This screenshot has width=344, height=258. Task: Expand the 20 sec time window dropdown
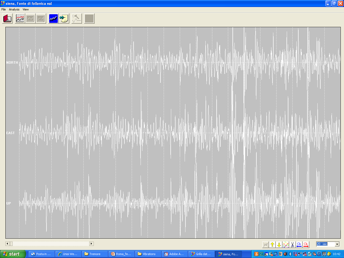pos(337,244)
